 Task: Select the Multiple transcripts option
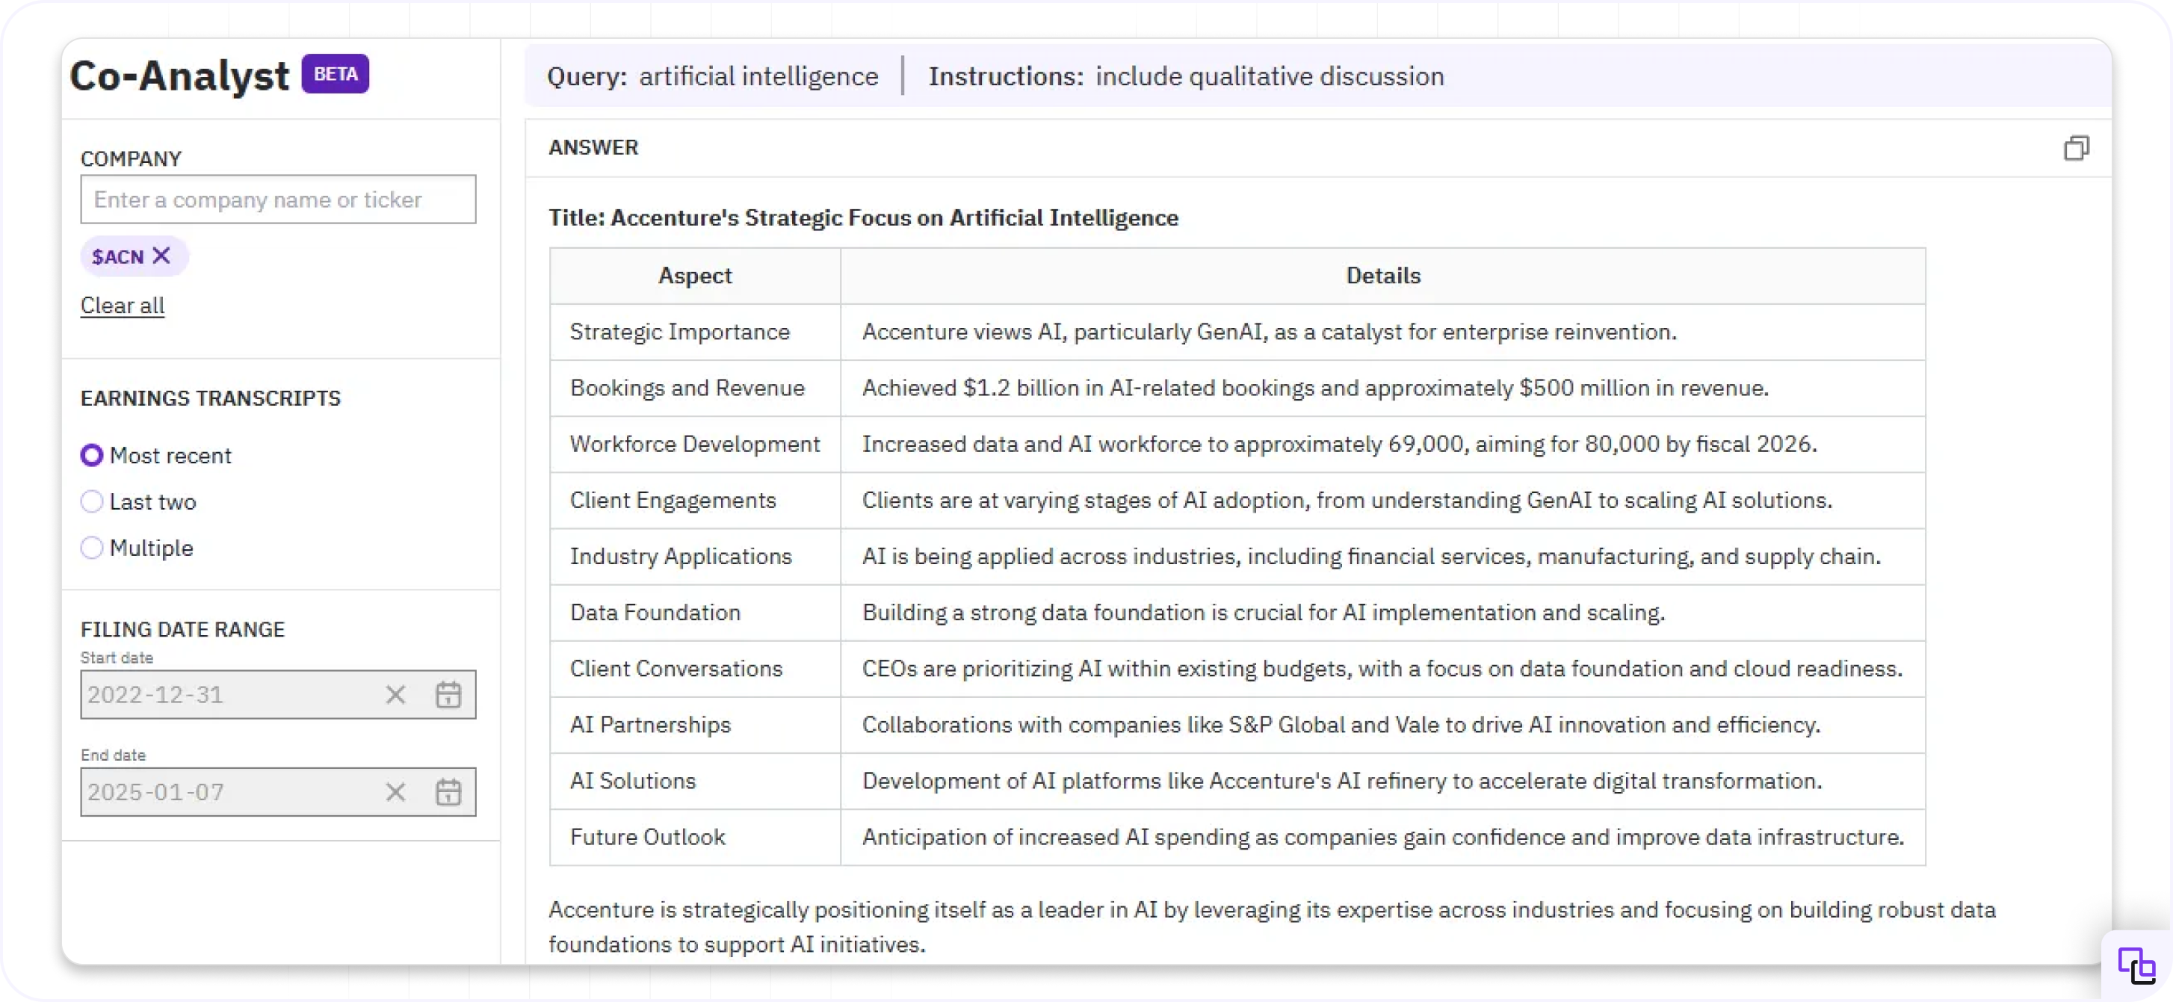92,548
